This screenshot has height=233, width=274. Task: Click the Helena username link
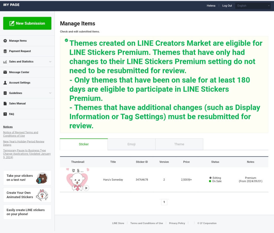tap(211, 6)
